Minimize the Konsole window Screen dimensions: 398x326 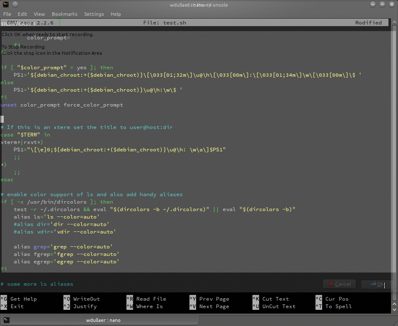click(373, 4)
